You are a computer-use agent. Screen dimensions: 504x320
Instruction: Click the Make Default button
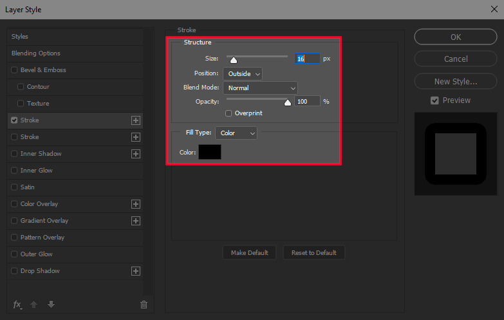[x=250, y=253]
